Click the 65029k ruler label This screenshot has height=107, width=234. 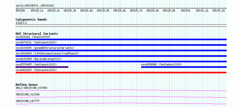21,11
